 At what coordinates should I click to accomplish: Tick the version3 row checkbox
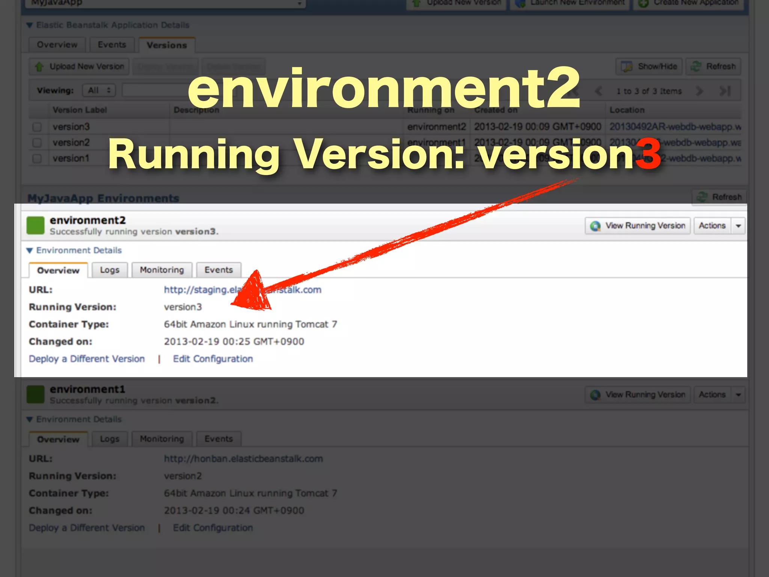[37, 127]
